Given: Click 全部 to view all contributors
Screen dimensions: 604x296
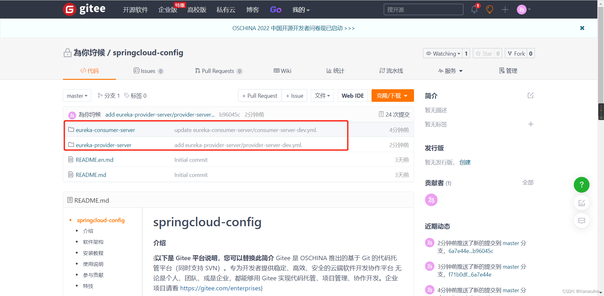Looking at the screenshot, I should click(528, 183).
